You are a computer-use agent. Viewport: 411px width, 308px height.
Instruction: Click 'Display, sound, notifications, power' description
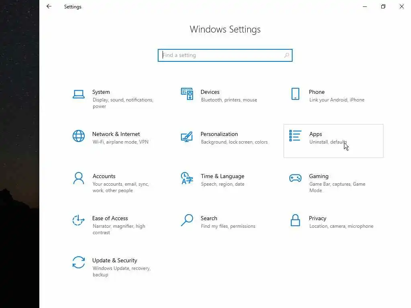pyautogui.click(x=123, y=103)
